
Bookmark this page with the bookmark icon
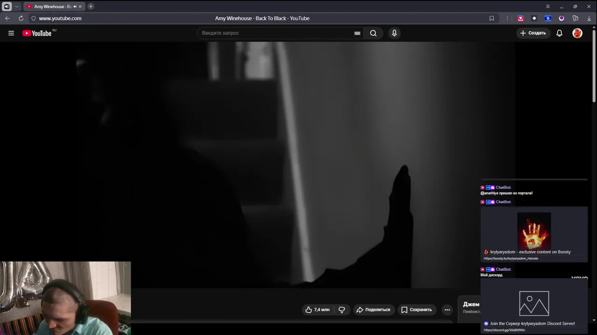click(492, 18)
